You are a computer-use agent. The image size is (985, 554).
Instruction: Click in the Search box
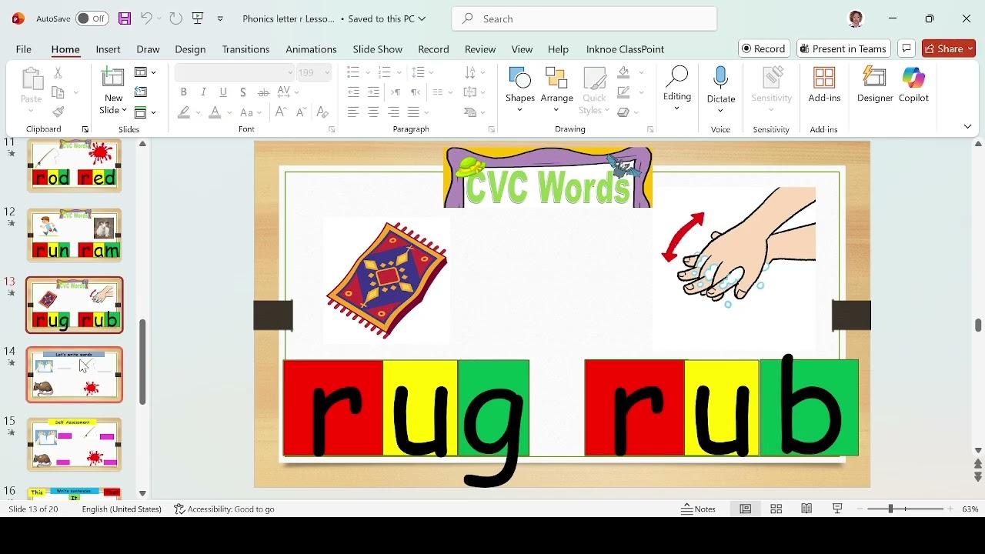(x=585, y=18)
